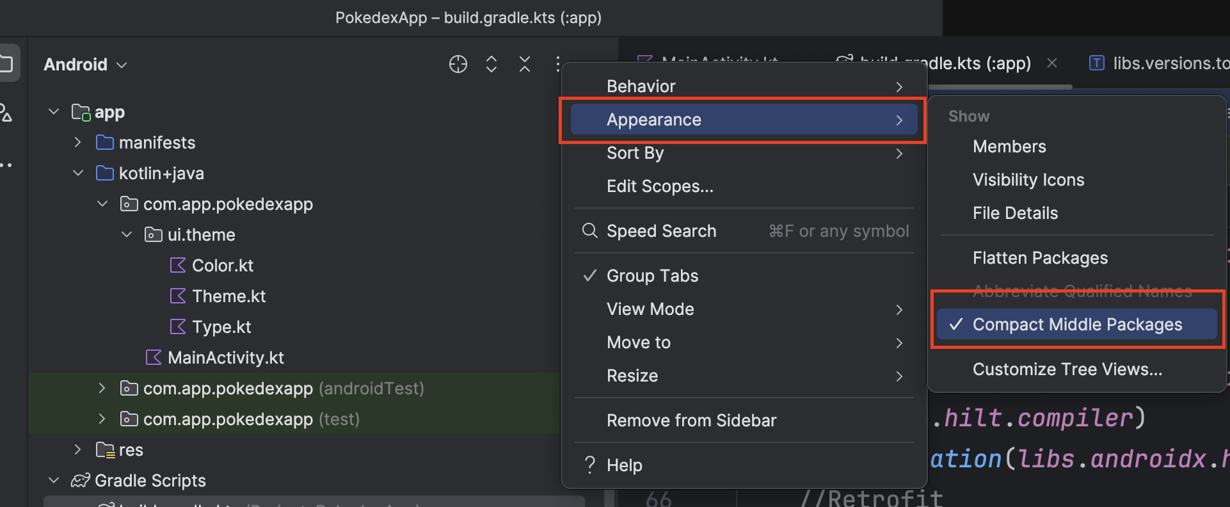Open MainActivity.kt in the project tree

225,358
